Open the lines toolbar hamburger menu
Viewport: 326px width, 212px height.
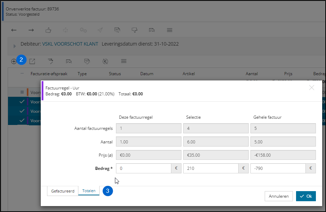[x=124, y=61]
